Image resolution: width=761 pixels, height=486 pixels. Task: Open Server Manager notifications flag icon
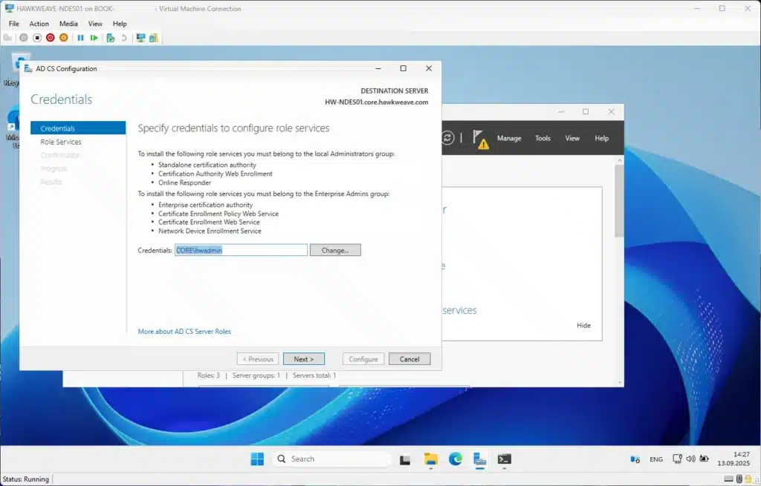click(481, 139)
